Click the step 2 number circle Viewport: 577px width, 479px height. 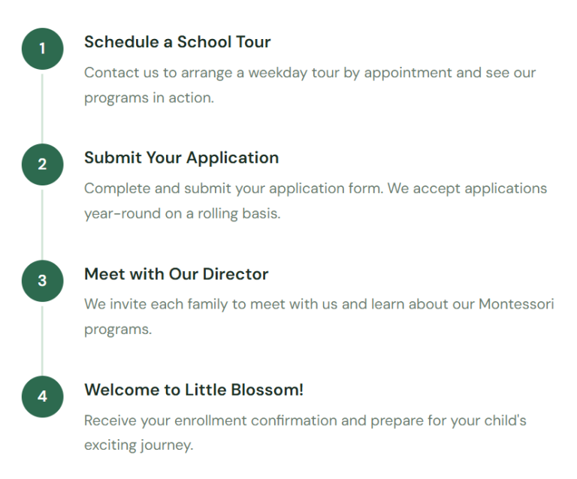[x=42, y=164]
